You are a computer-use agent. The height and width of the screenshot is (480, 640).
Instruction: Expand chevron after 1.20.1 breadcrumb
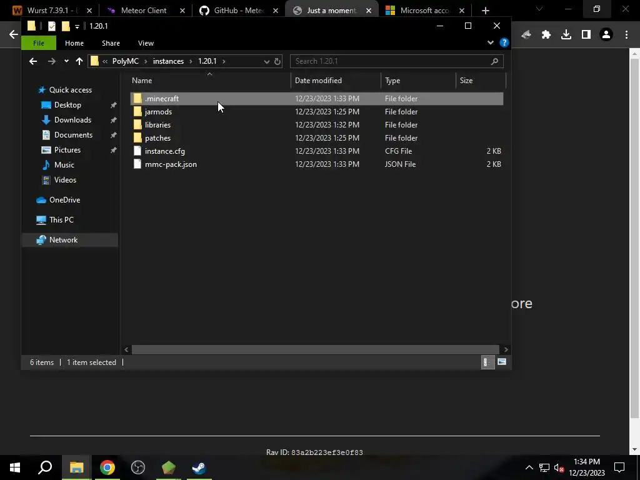point(224,61)
